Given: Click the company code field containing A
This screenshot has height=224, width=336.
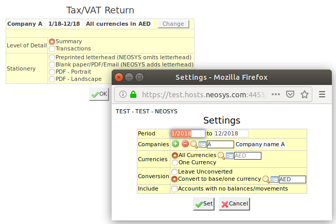Looking at the screenshot, I should (x=220, y=145).
